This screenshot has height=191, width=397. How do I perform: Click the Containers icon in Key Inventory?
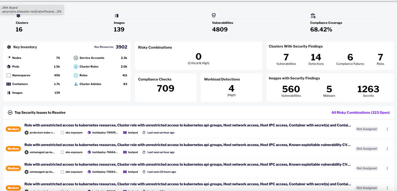pyautogui.click(x=9, y=84)
